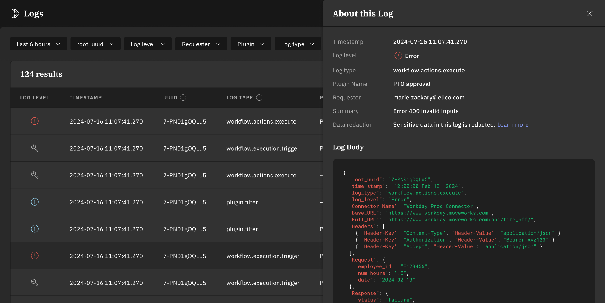Screen dimensions: 605x303
Task: Click the error icon in the first log row
Action: click(x=35, y=121)
